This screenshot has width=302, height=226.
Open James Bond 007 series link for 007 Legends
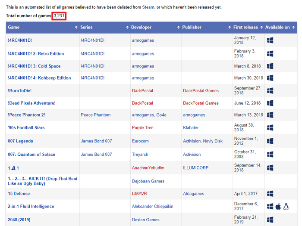[x=96, y=141]
